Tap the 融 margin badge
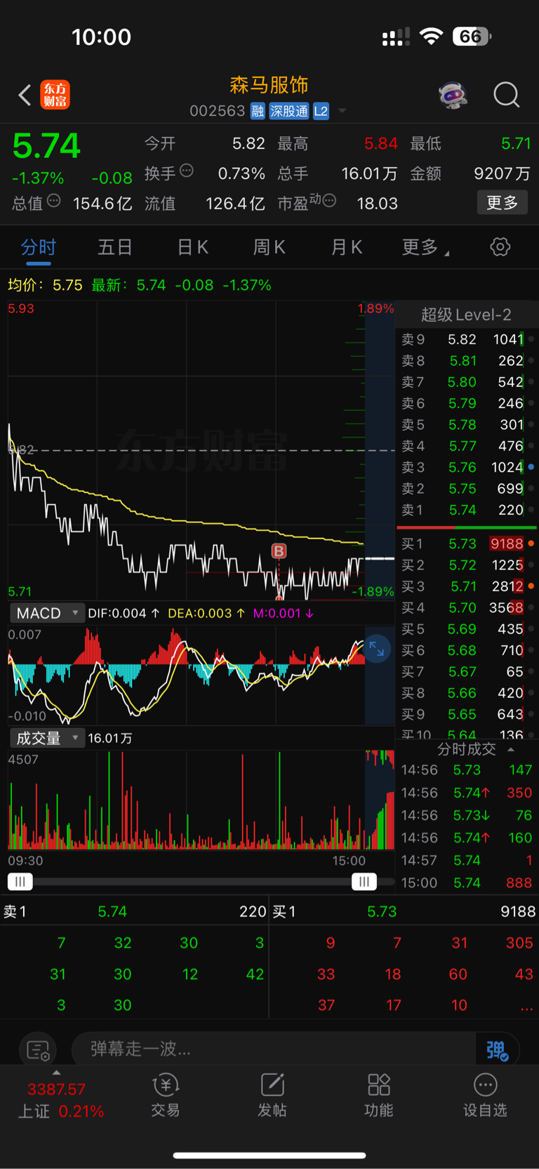This screenshot has height=1169, width=539. coord(258,111)
